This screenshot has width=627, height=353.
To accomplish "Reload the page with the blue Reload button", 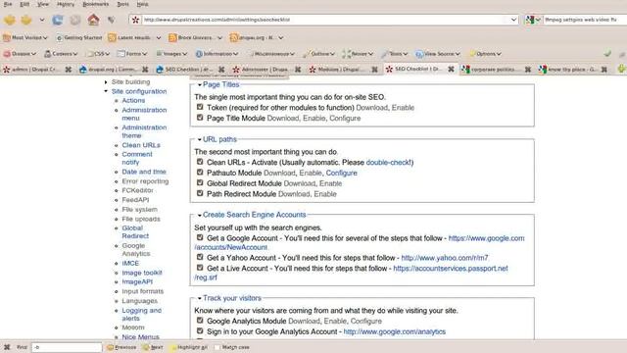I will (x=58, y=20).
